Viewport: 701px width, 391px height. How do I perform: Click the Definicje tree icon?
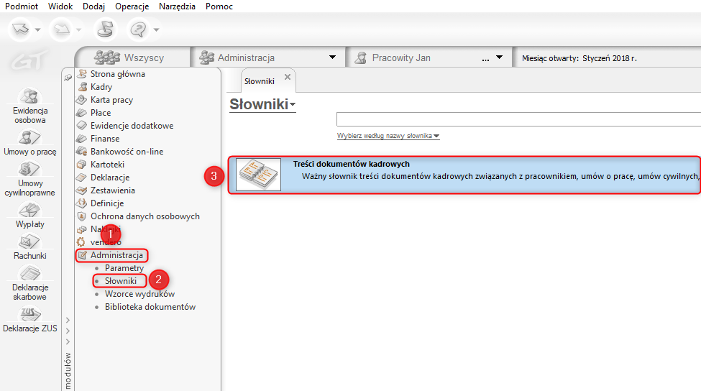click(x=82, y=203)
